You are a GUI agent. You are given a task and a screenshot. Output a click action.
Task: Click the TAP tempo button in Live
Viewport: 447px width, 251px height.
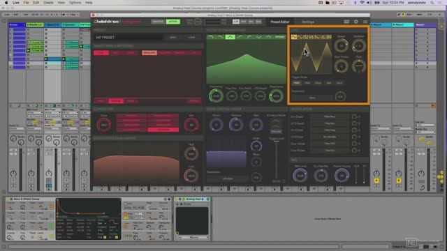(26, 15)
